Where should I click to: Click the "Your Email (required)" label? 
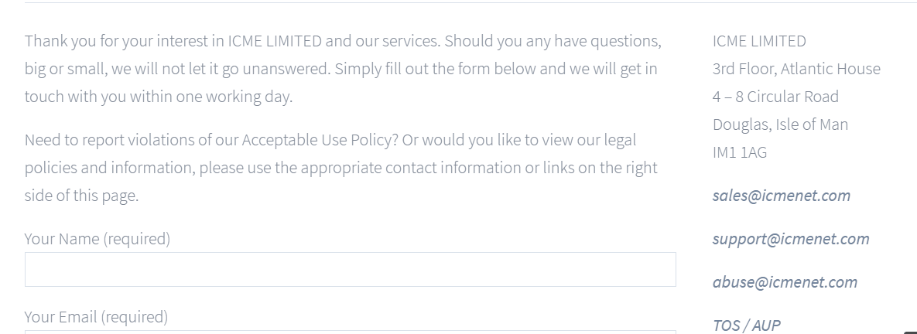point(96,317)
